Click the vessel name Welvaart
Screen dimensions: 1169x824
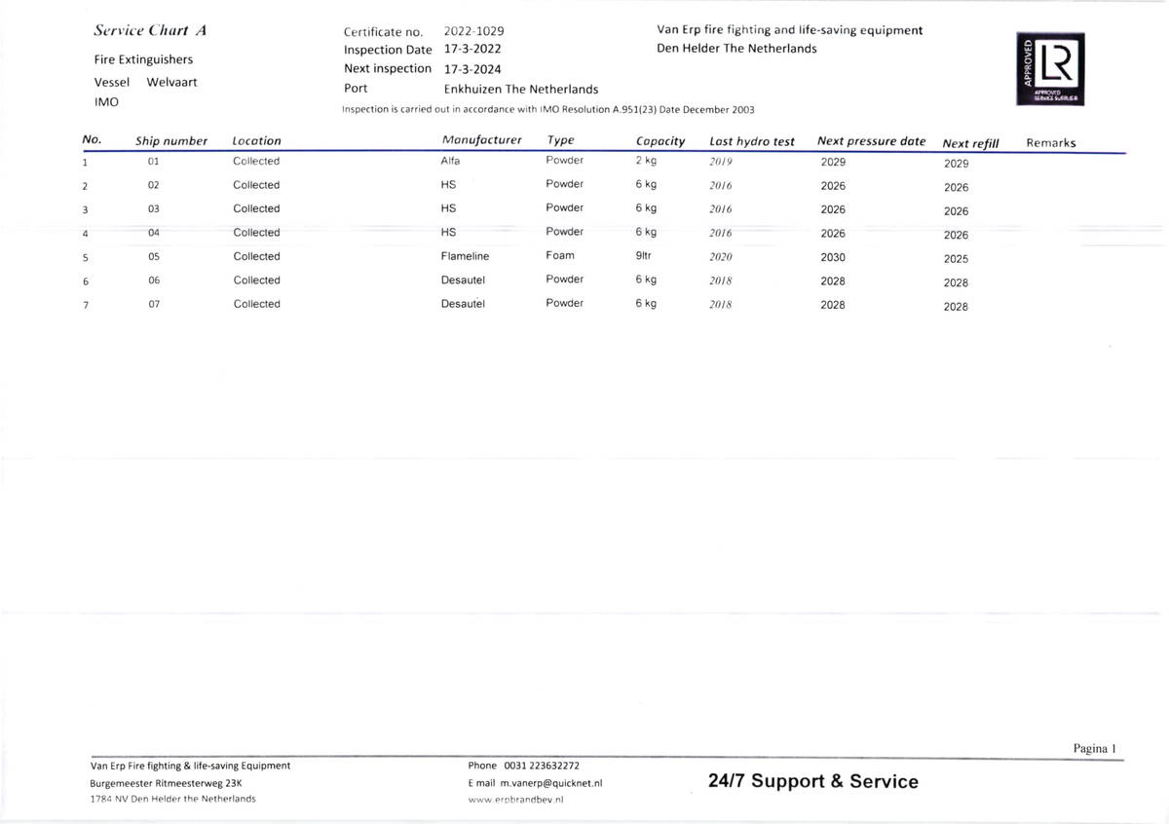[171, 82]
